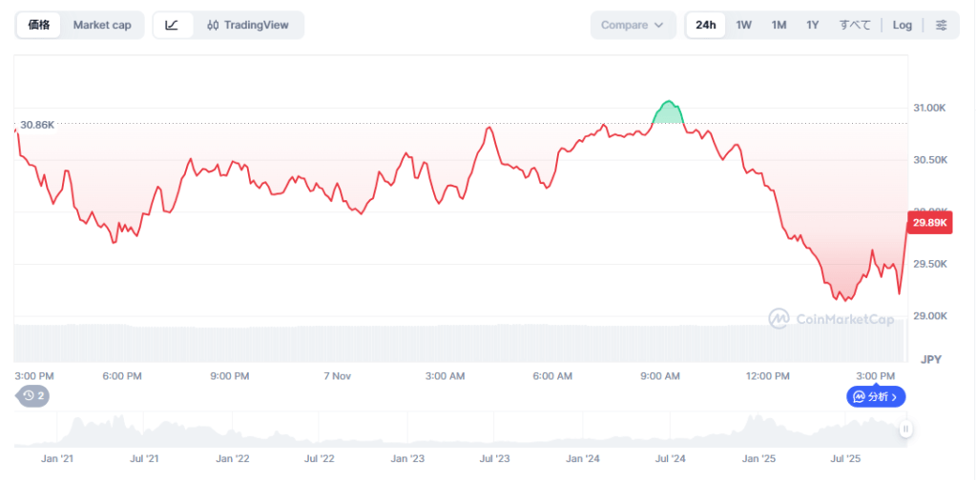976x480 pixels.
Task: Click the range navigator mini chart
Action: pyautogui.click(x=458, y=430)
